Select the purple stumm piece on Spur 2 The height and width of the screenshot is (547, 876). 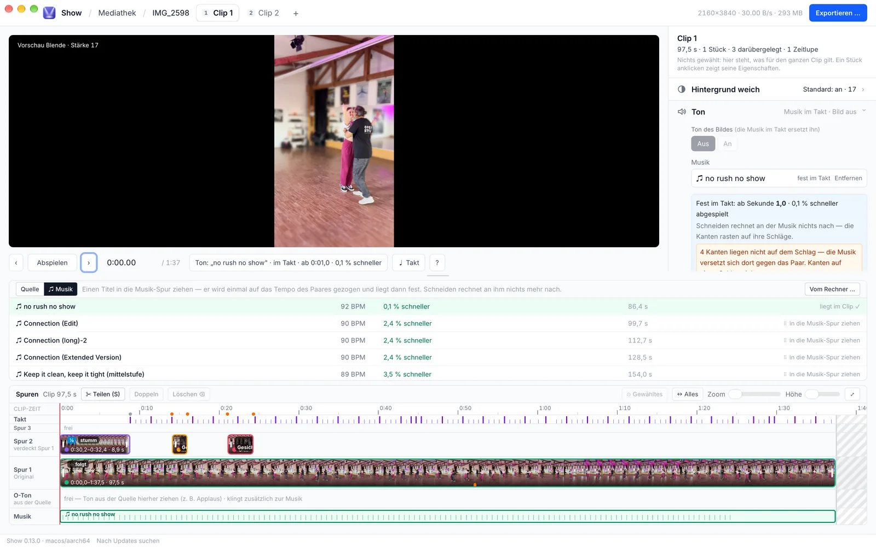point(95,444)
